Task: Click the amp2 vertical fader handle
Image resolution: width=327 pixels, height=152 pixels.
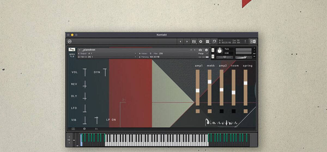Action: click(222, 90)
